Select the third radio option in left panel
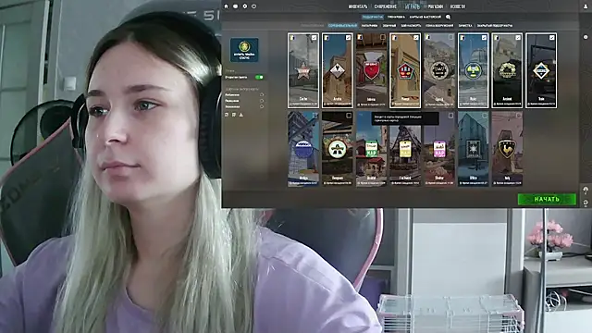Viewport: 592px width, 333px height. [x=262, y=106]
